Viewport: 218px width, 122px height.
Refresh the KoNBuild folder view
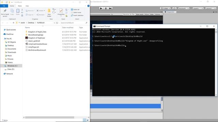tap(57, 23)
